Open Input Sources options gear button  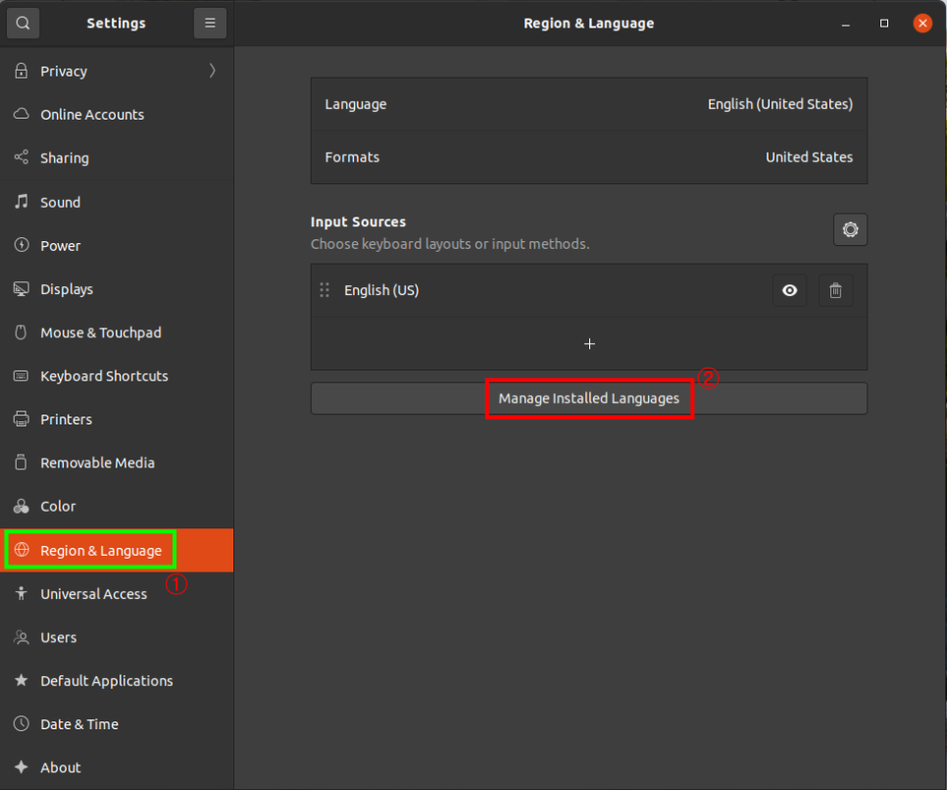pyautogui.click(x=850, y=229)
